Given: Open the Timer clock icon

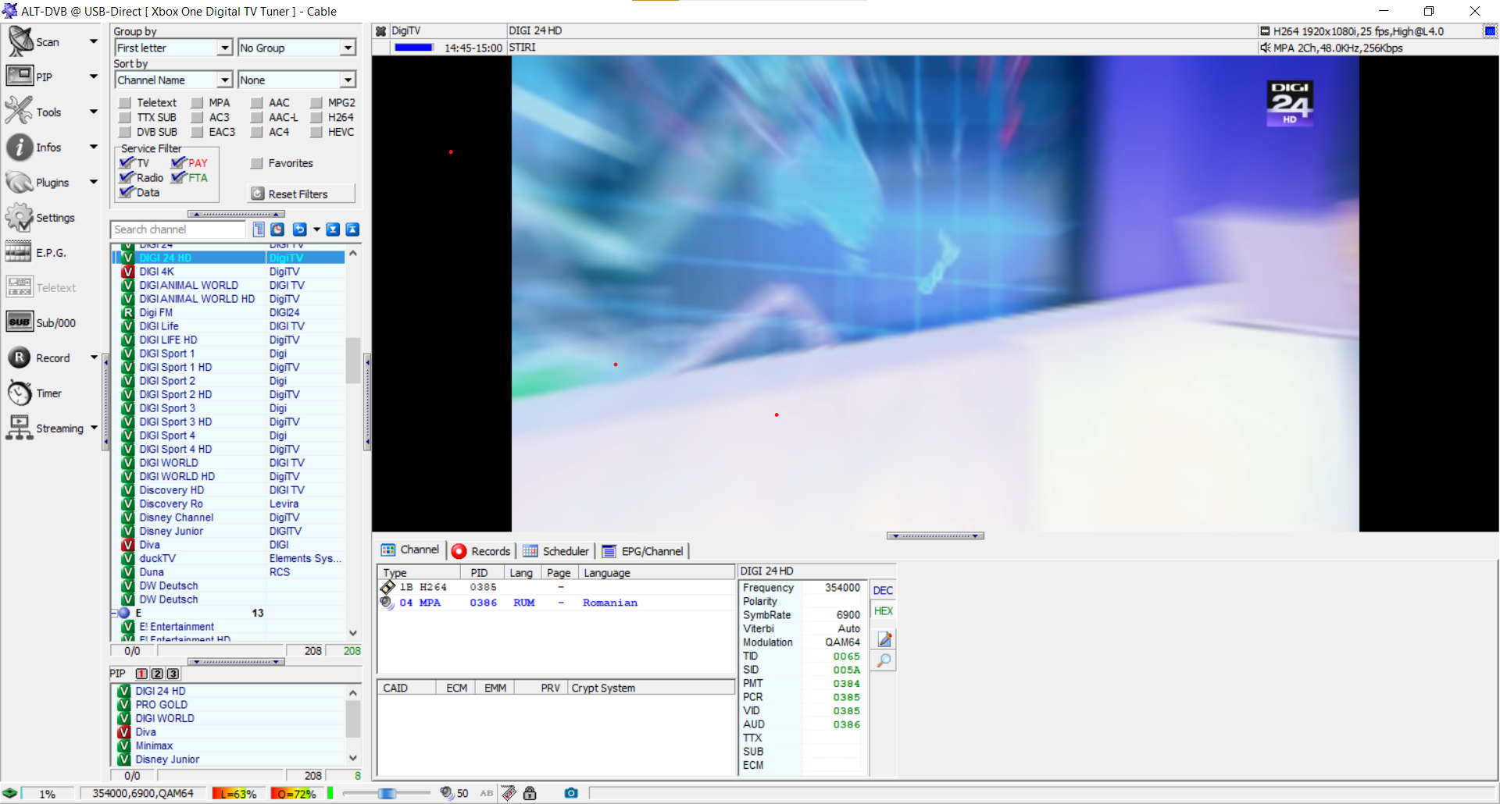Looking at the screenshot, I should [20, 393].
